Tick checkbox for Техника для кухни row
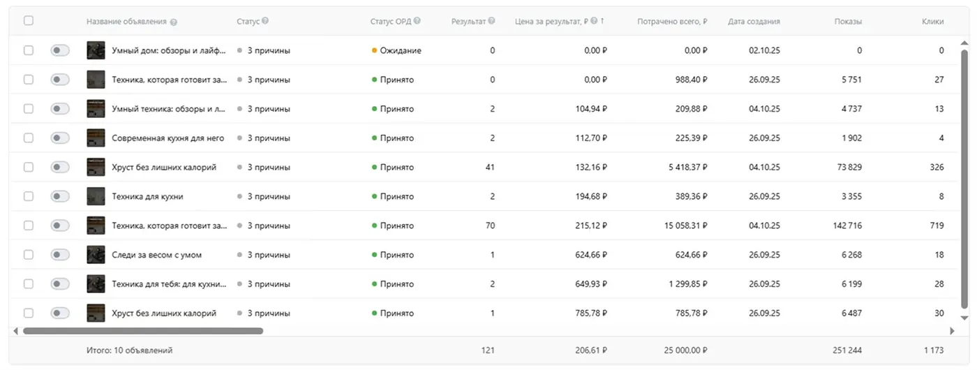Screen dimensions: 977x370 (x=29, y=196)
